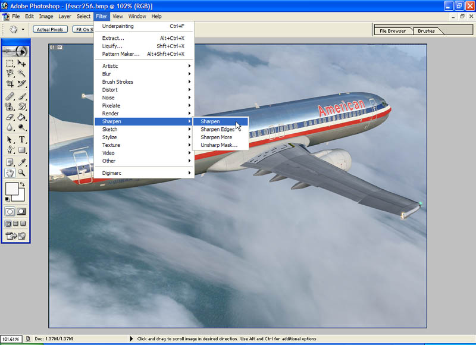Select the Zoom magnifier tool
This screenshot has height=345, width=476.
(x=22, y=173)
